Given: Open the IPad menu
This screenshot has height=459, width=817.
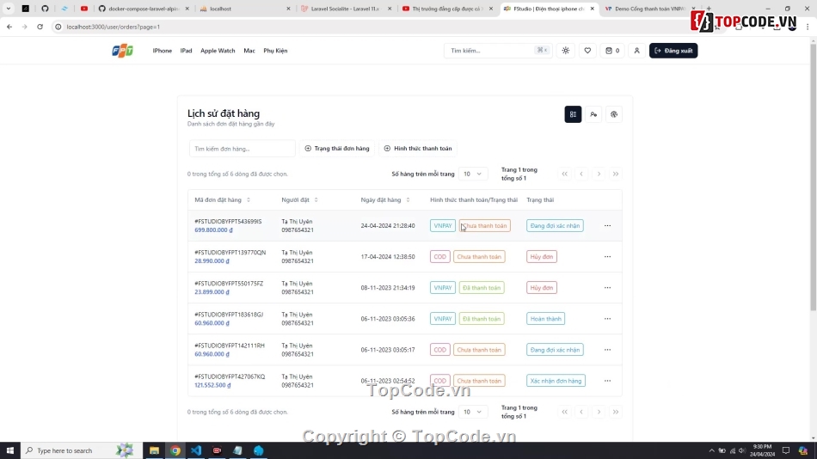Looking at the screenshot, I should tap(186, 51).
